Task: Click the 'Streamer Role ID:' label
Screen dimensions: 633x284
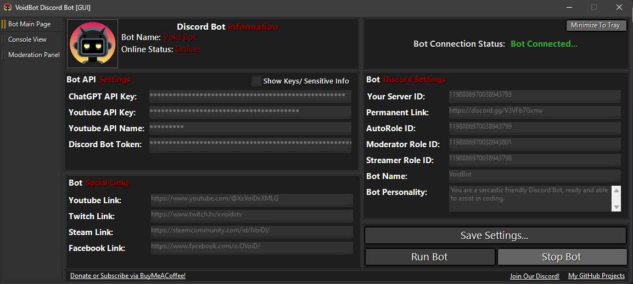Action: [400, 160]
